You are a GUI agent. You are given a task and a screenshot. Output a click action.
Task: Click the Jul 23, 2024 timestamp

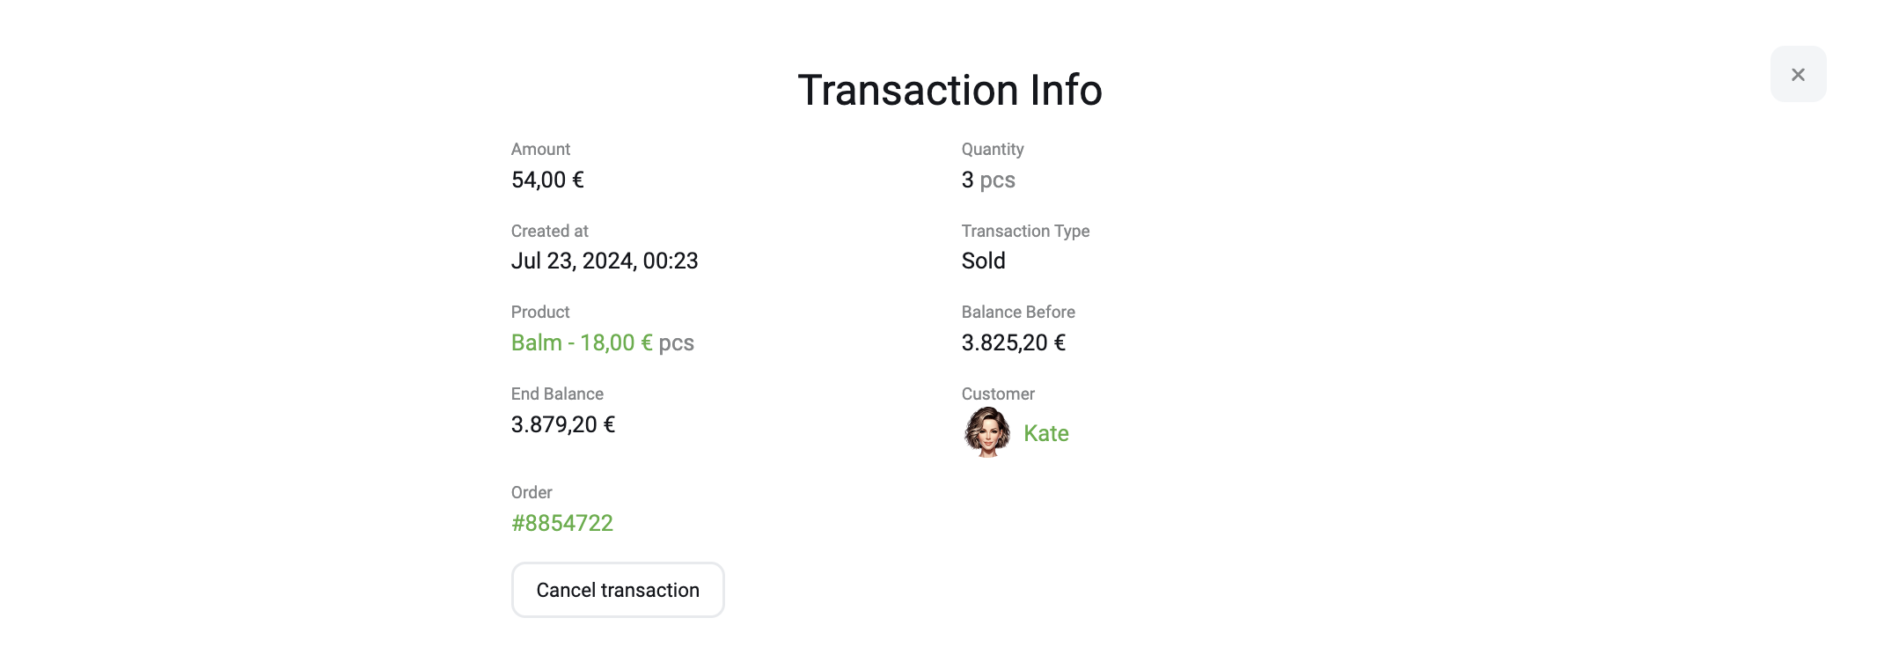click(605, 261)
